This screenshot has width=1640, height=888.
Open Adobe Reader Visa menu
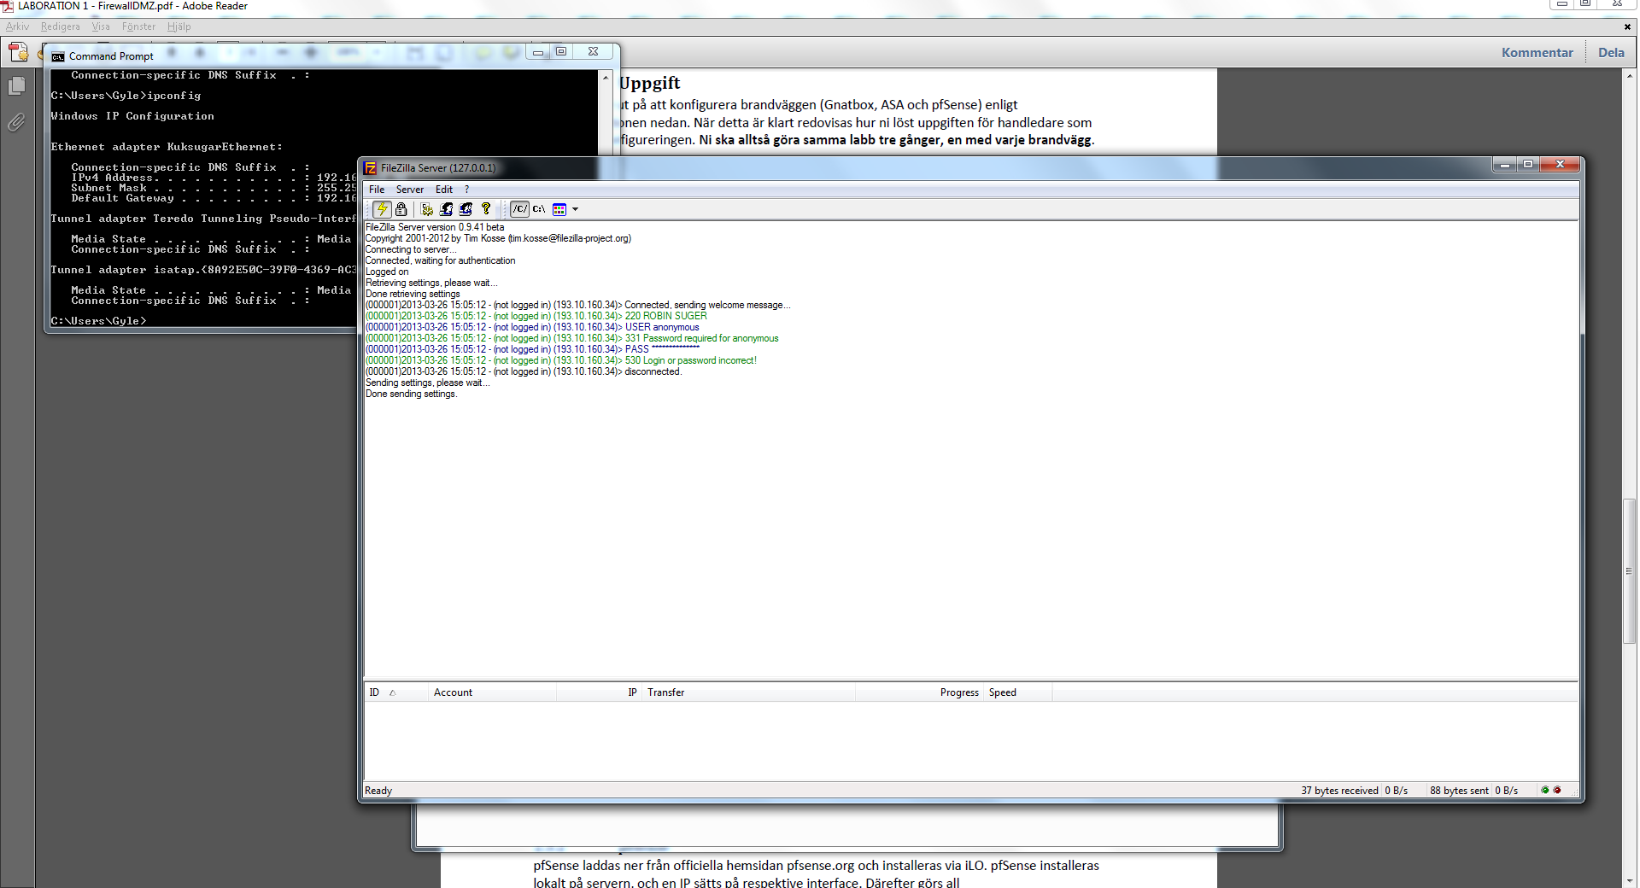point(101,26)
